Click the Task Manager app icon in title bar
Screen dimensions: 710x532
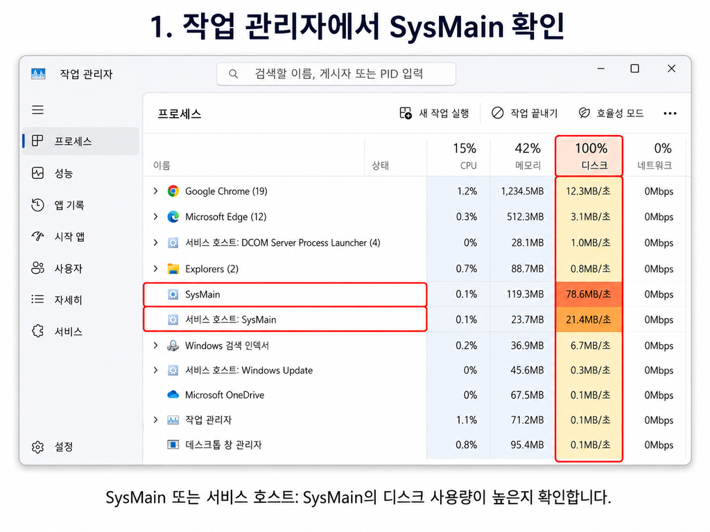click(x=38, y=73)
